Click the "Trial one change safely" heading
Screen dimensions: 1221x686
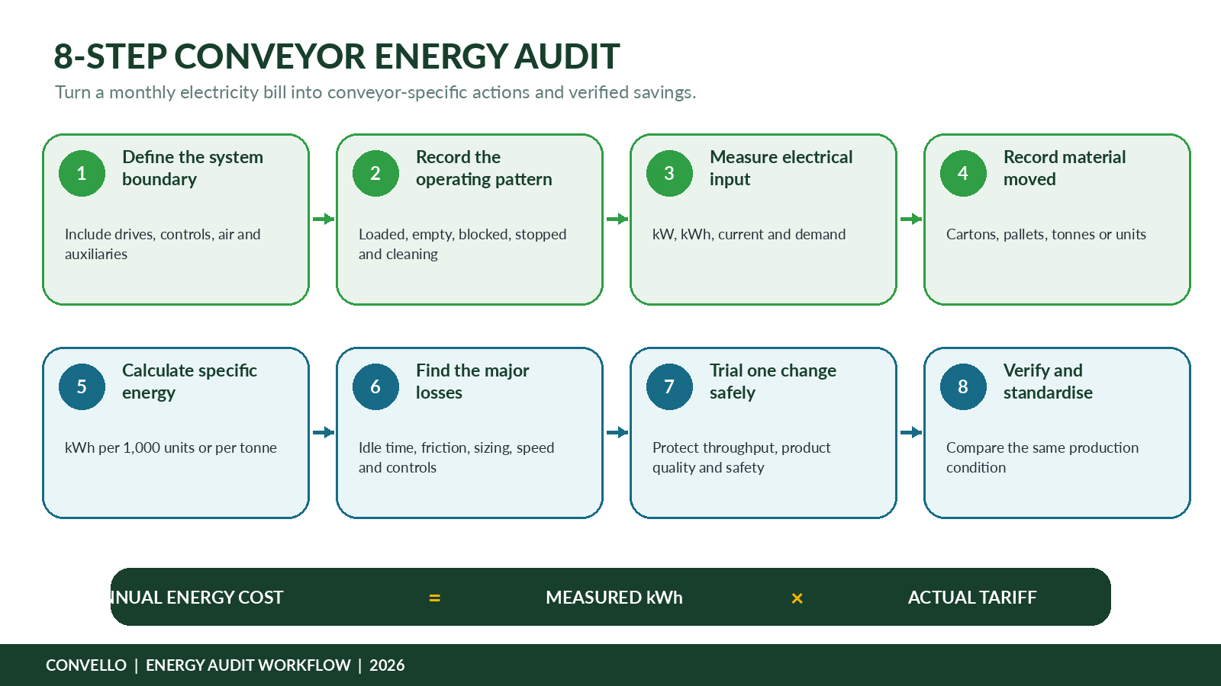click(x=773, y=381)
